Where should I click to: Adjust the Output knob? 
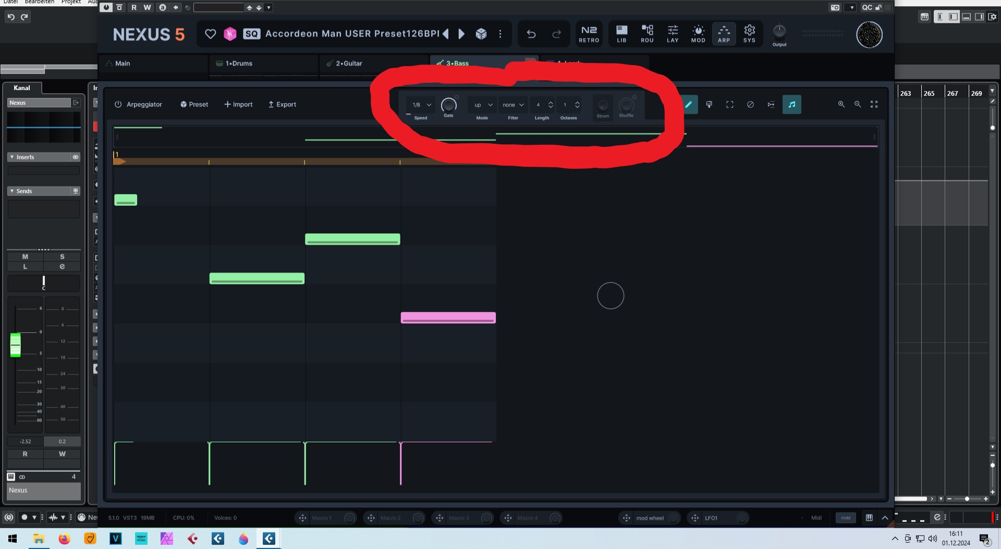click(779, 31)
